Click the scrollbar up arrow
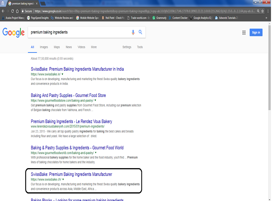This screenshot has width=272, height=201. pyautogui.click(x=270, y=24)
